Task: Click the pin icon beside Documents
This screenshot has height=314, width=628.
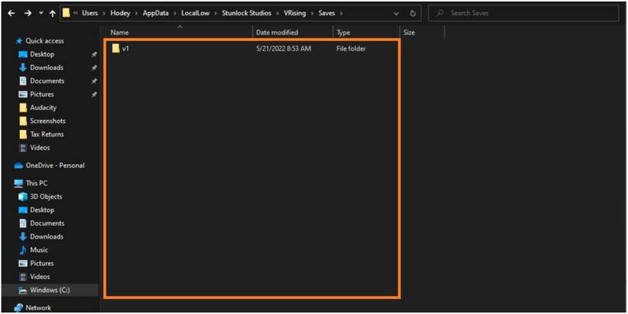Action: tap(94, 81)
